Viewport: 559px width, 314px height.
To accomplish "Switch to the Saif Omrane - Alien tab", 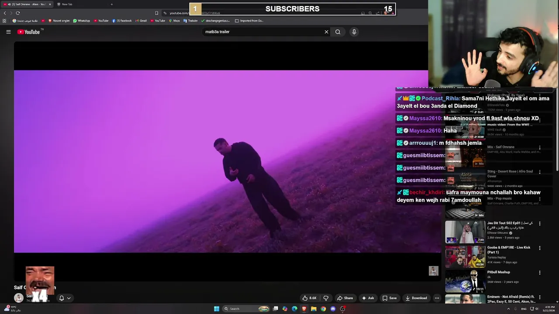I will [27, 4].
